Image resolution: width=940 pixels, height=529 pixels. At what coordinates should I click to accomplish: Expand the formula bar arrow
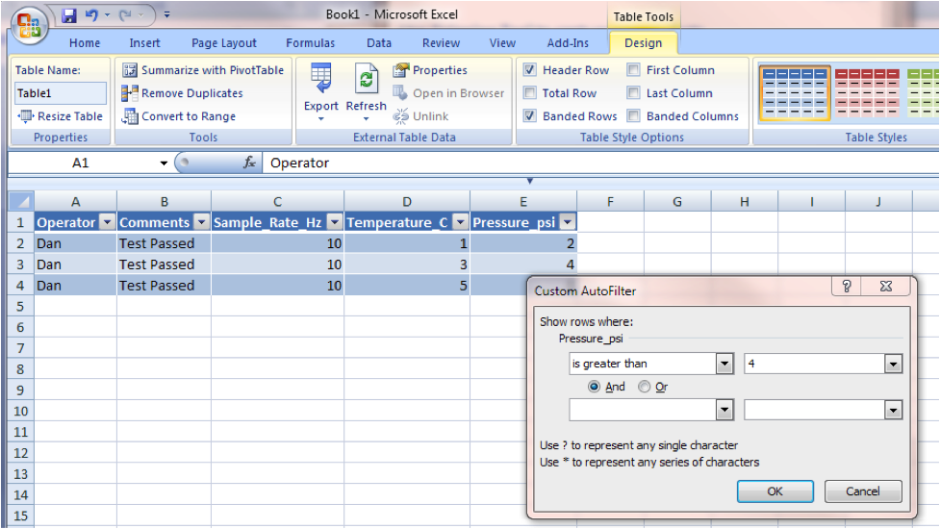(530, 180)
